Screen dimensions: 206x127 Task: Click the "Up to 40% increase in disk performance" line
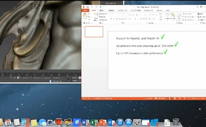(139, 53)
